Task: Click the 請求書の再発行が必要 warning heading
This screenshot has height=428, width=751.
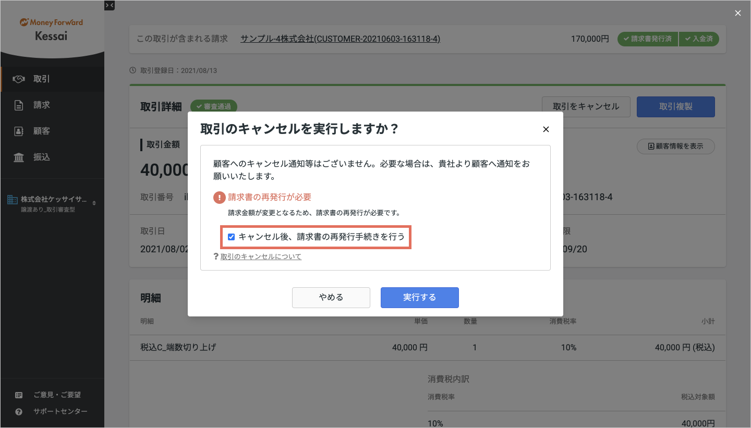Action: tap(270, 197)
